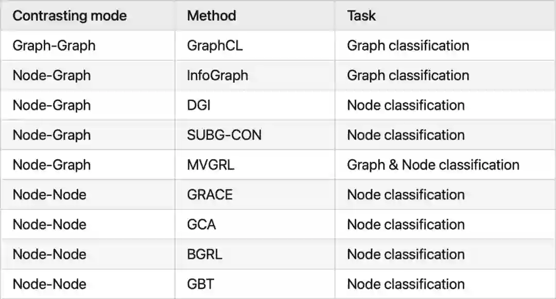This screenshot has height=299, width=556.
Task: Select Node-Graph cell in the DGI row
Action: click(x=51, y=105)
